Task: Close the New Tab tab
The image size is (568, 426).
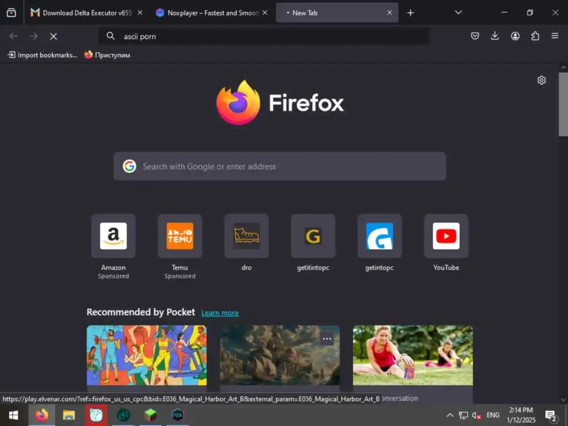Action: (389, 13)
